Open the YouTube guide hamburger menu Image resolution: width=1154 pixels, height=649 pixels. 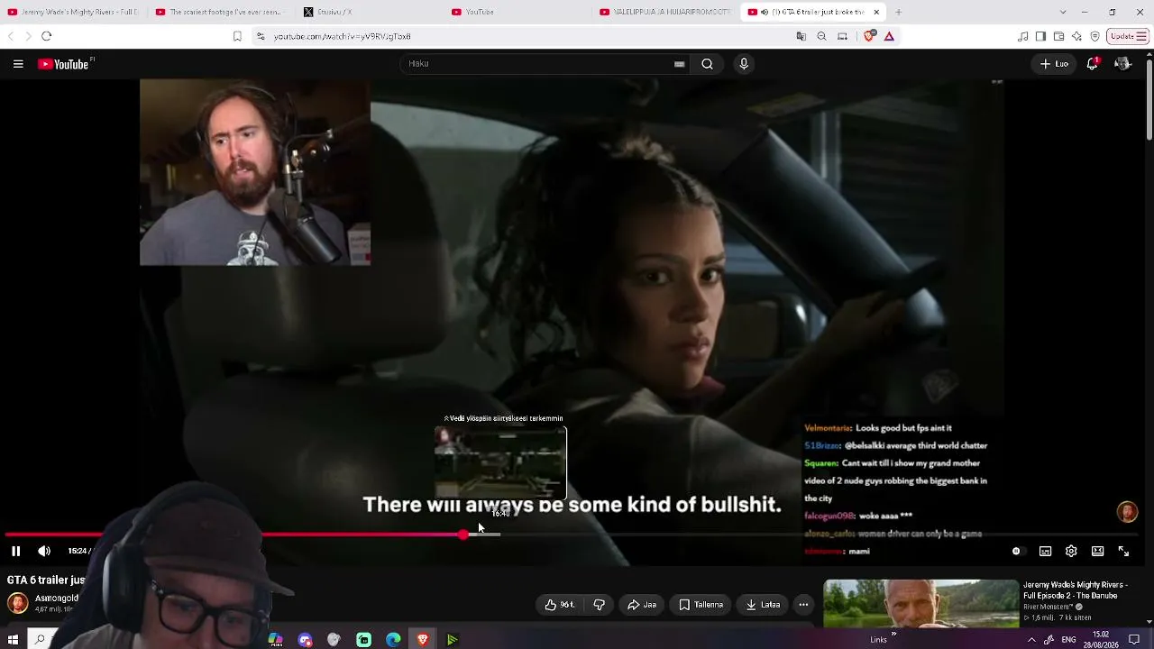[18, 64]
